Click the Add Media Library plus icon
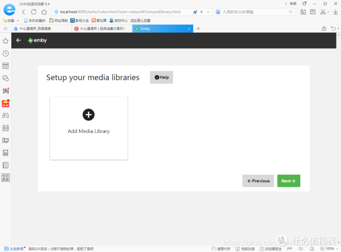This screenshot has width=341, height=252. pyautogui.click(x=89, y=115)
